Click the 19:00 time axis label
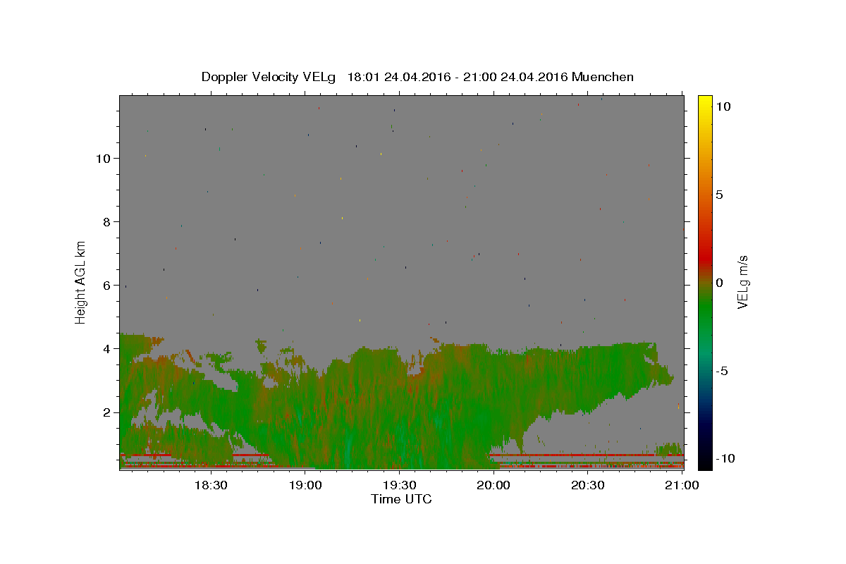 [x=305, y=485]
